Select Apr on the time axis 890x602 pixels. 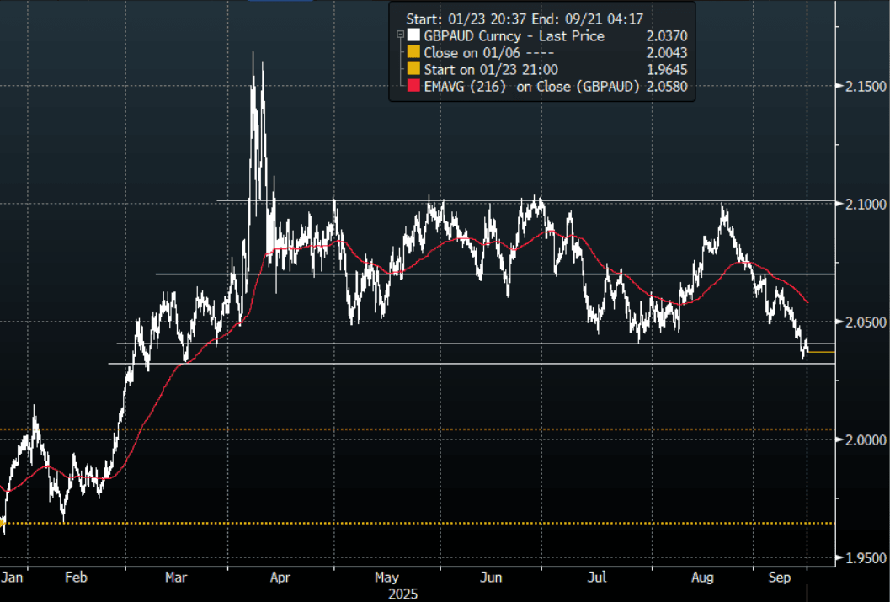(280, 578)
